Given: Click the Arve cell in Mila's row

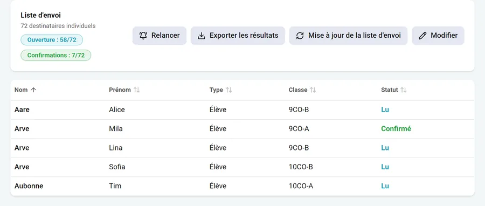Looking at the screenshot, I should (x=22, y=129).
